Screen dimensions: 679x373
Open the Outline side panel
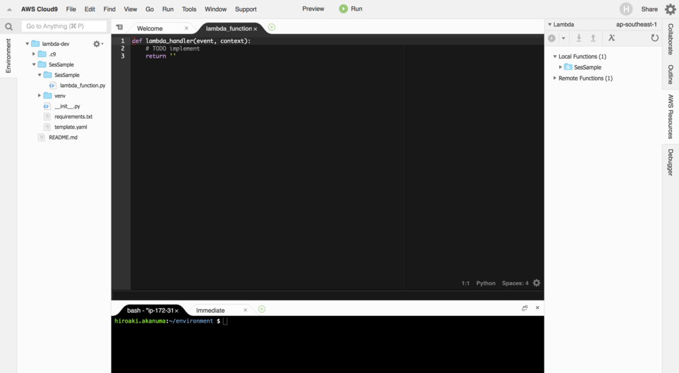click(x=670, y=74)
